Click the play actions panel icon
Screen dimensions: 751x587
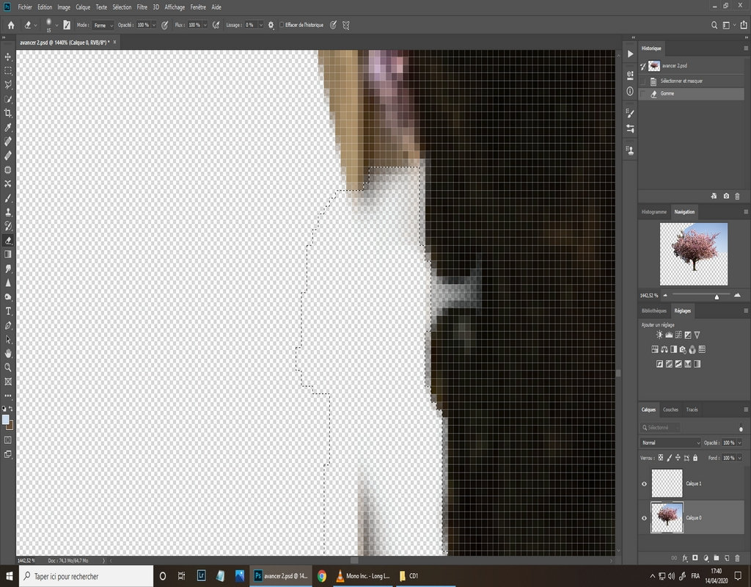tap(630, 54)
